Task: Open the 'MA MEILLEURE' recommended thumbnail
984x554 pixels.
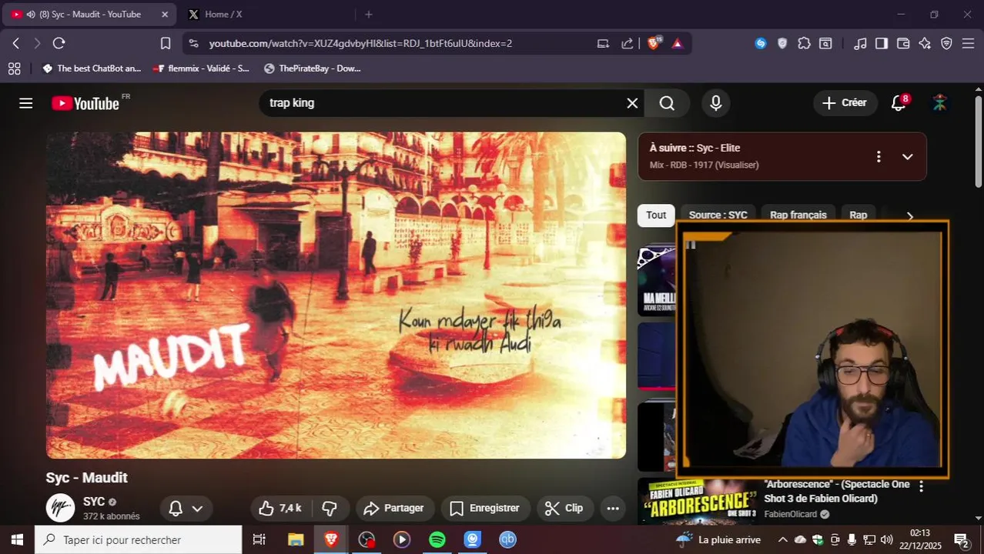Action: pos(657,280)
